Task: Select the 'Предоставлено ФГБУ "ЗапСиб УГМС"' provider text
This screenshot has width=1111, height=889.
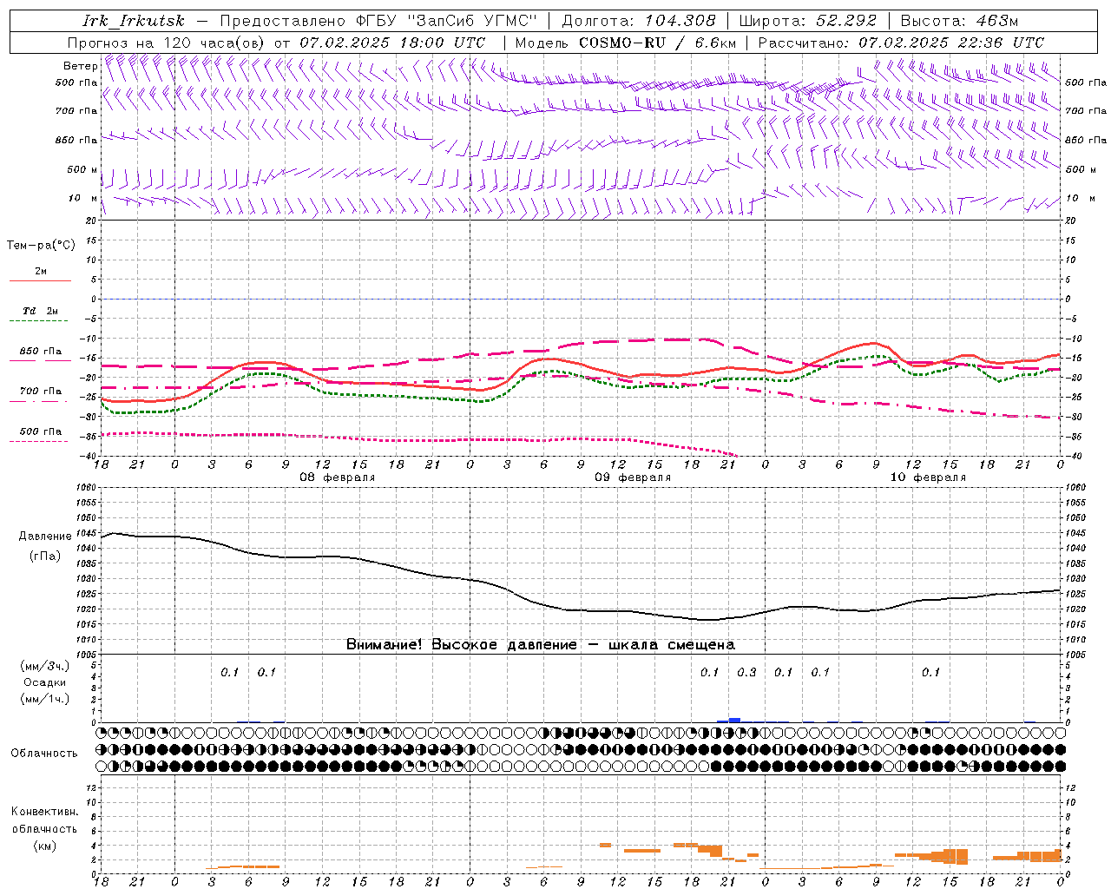Action: 378,22
